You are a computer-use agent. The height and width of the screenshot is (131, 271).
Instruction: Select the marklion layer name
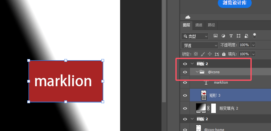click(221, 82)
